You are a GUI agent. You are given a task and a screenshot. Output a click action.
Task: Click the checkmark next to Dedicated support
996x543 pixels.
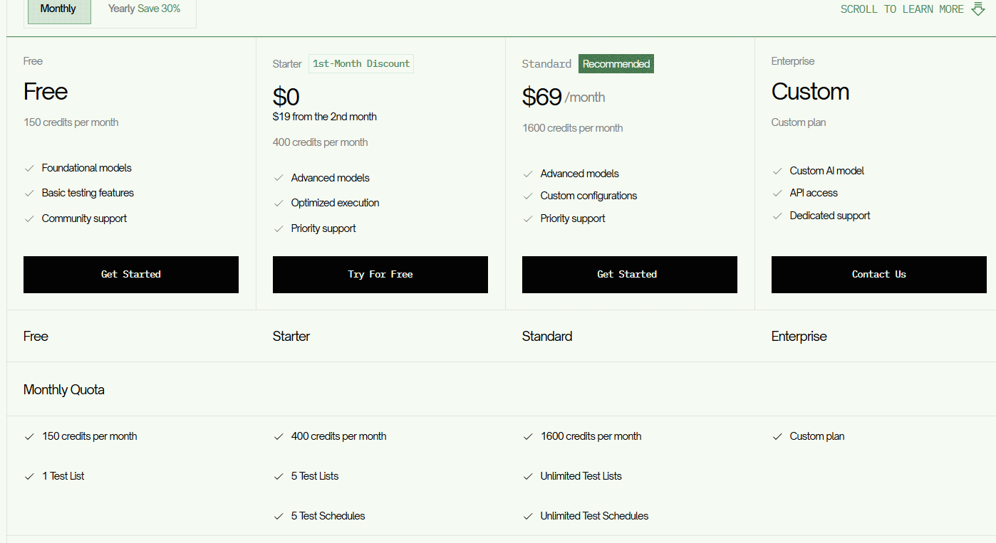coord(777,215)
